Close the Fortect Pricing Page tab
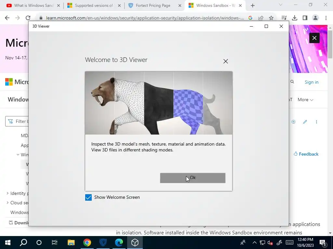 click(180, 6)
